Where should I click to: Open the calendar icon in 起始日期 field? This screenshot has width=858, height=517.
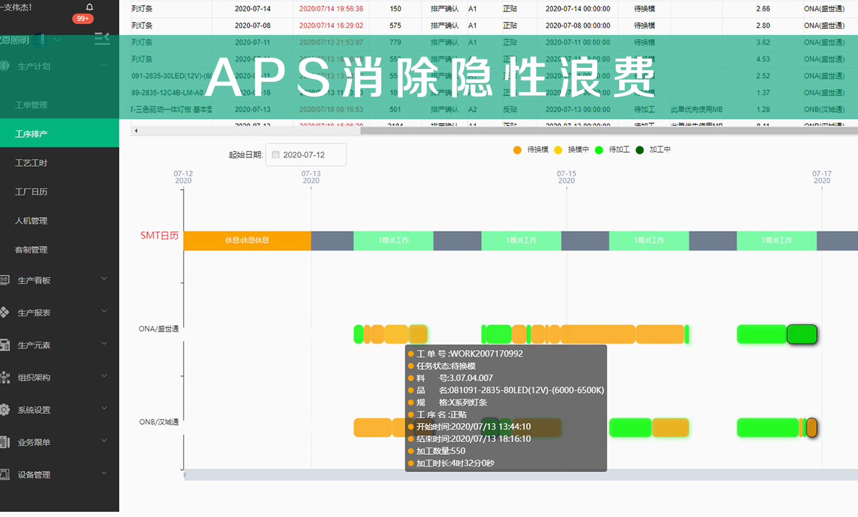(x=276, y=154)
